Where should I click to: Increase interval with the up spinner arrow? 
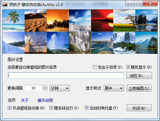46,87
